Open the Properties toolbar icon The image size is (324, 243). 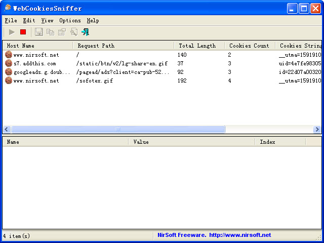(x=62, y=32)
